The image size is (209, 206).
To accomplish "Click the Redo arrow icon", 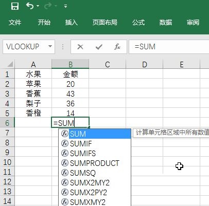I will click(x=48, y=6).
